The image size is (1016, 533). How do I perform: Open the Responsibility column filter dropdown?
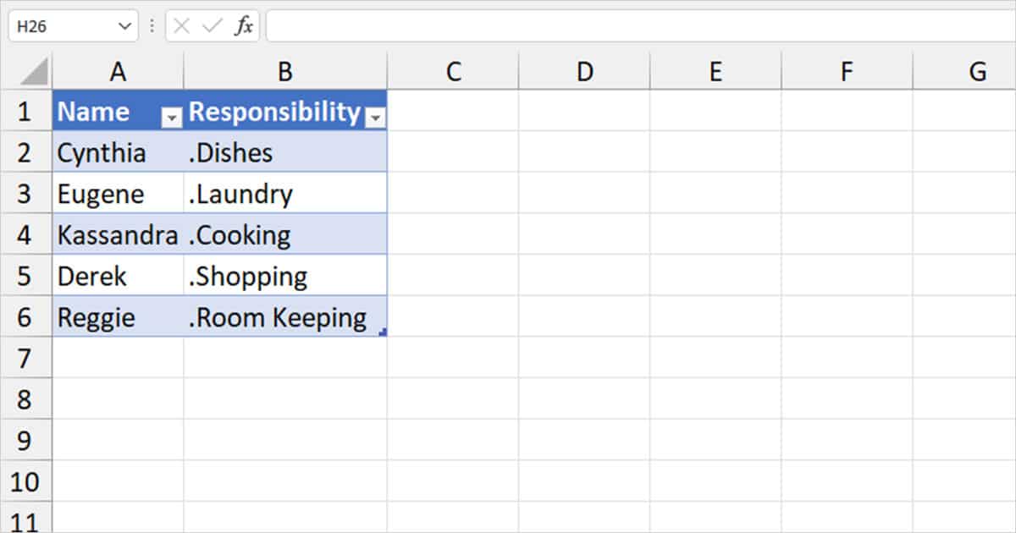375,119
